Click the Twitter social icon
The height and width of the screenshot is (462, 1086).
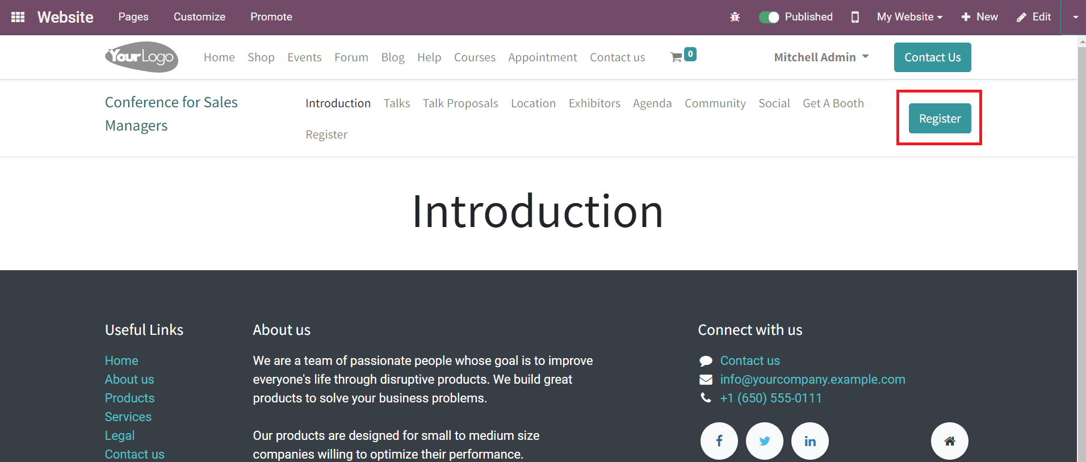765,441
